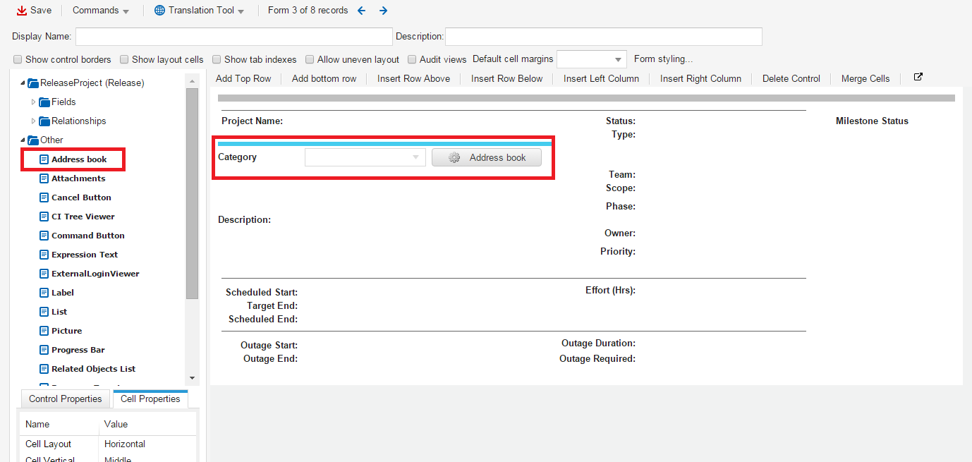Click the CI Tree Viewer icon

tap(44, 216)
